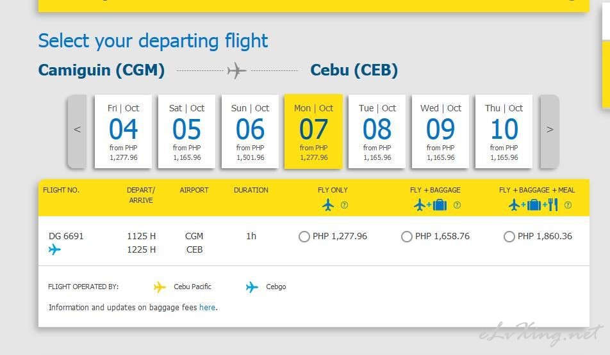Pick the Fly + Baggage + Meal PHP 1,860.36 fare
The image size is (610, 355).
(509, 237)
